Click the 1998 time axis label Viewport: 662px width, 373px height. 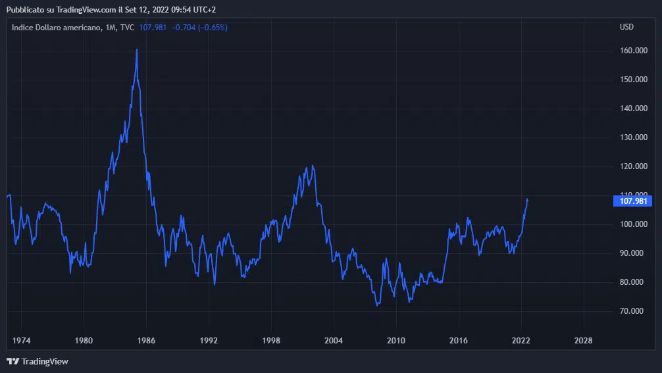tap(271, 341)
